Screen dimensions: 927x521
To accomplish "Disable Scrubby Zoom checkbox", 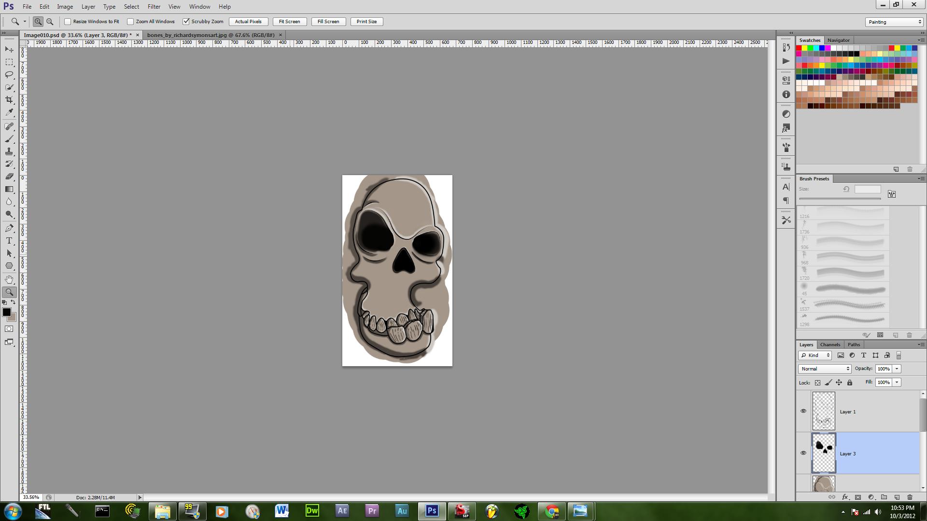I will (x=186, y=22).
